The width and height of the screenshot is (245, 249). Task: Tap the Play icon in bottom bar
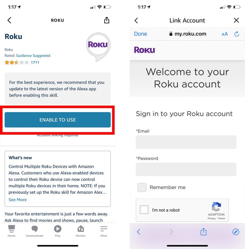(57, 231)
